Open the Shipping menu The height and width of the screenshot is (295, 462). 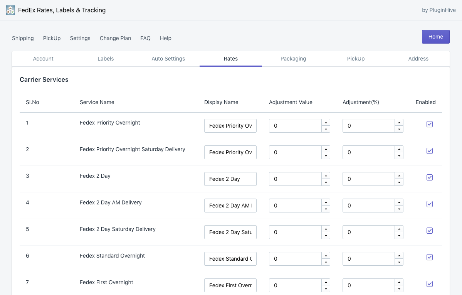click(x=23, y=38)
